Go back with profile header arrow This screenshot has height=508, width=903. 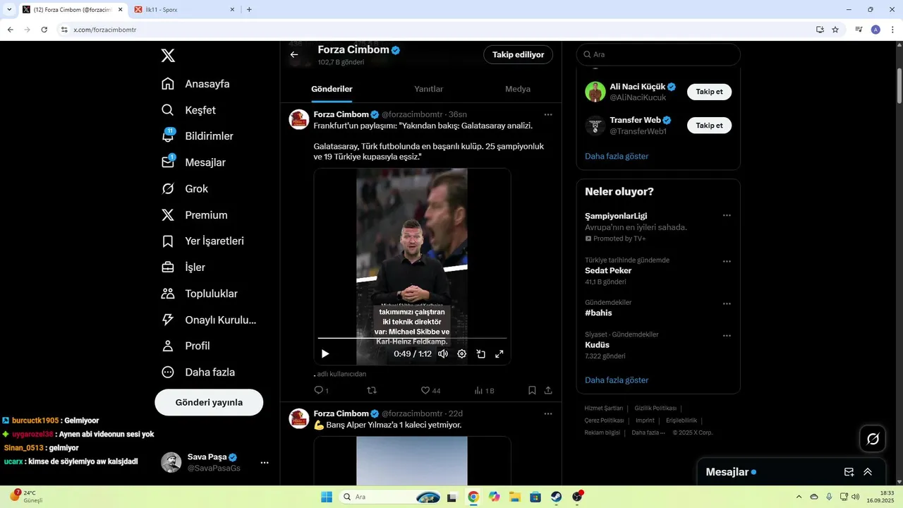pyautogui.click(x=294, y=54)
